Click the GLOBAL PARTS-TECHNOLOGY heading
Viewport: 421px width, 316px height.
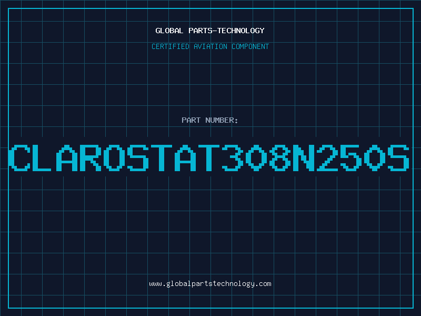[x=210, y=31]
